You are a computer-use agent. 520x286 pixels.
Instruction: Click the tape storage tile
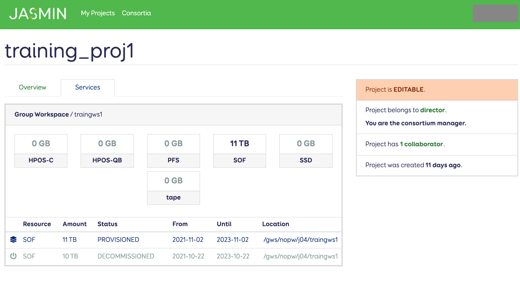click(x=173, y=188)
